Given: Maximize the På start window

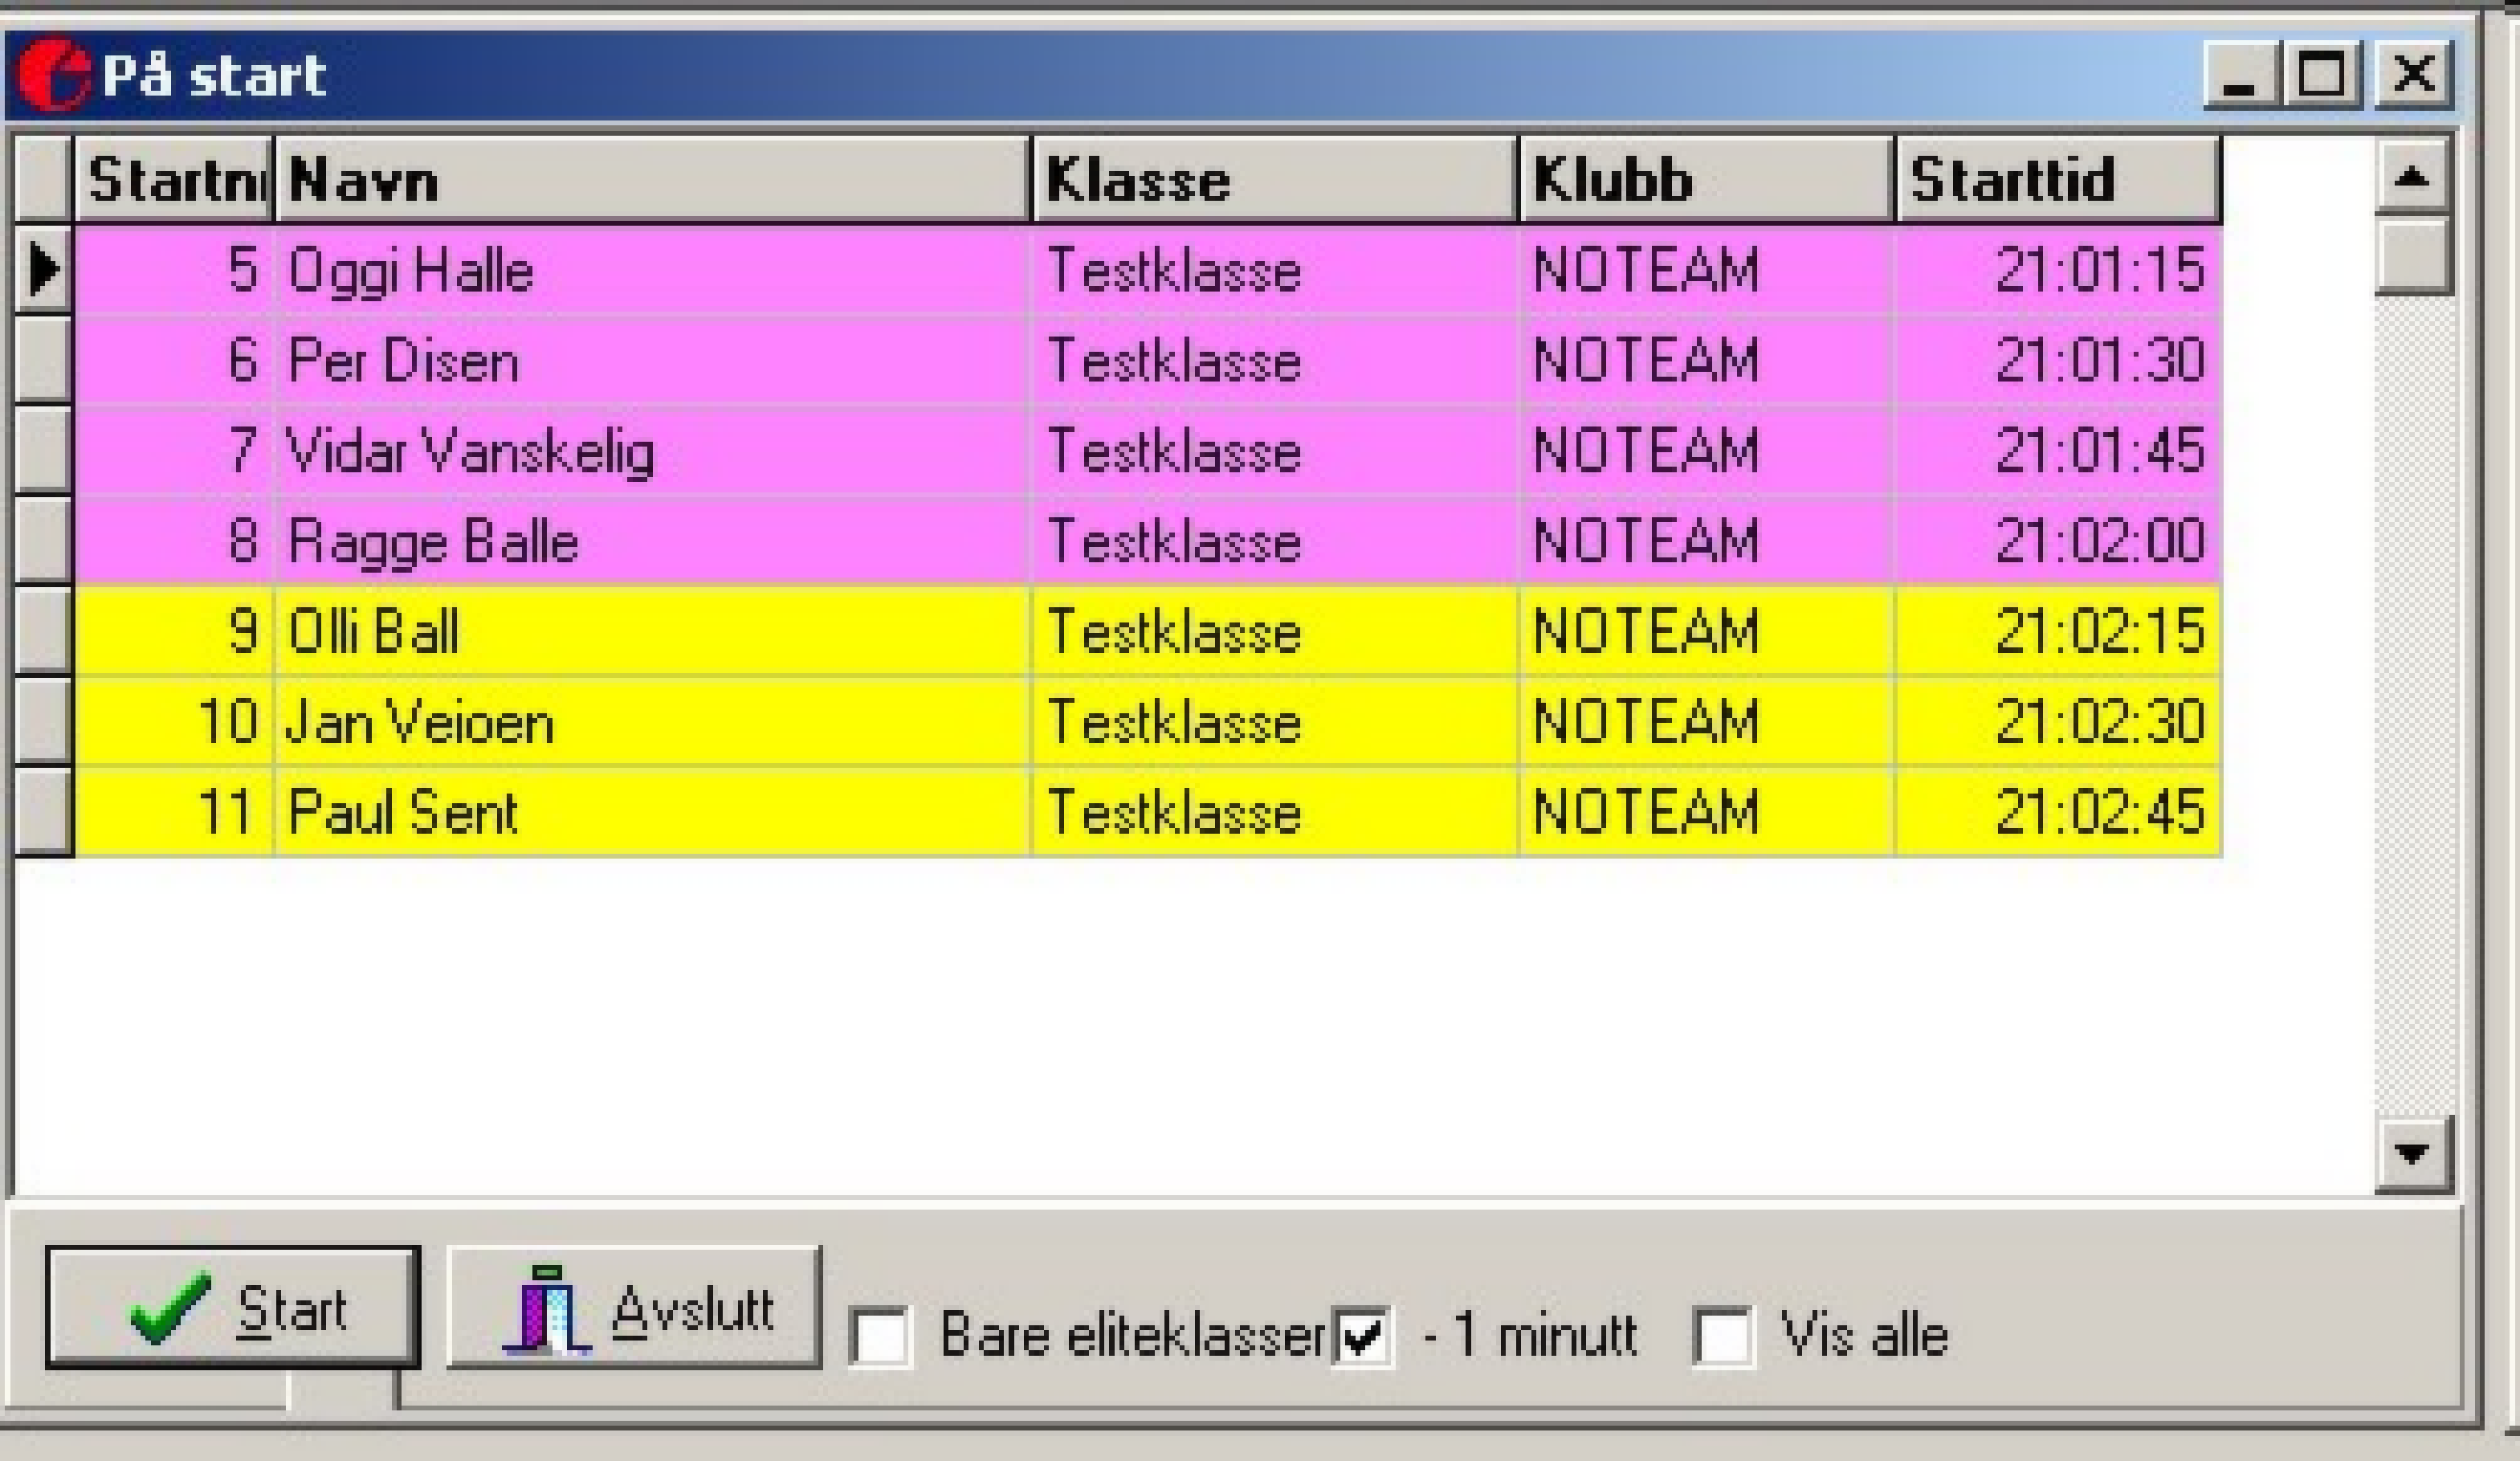Looking at the screenshot, I should pyautogui.click(x=2322, y=74).
